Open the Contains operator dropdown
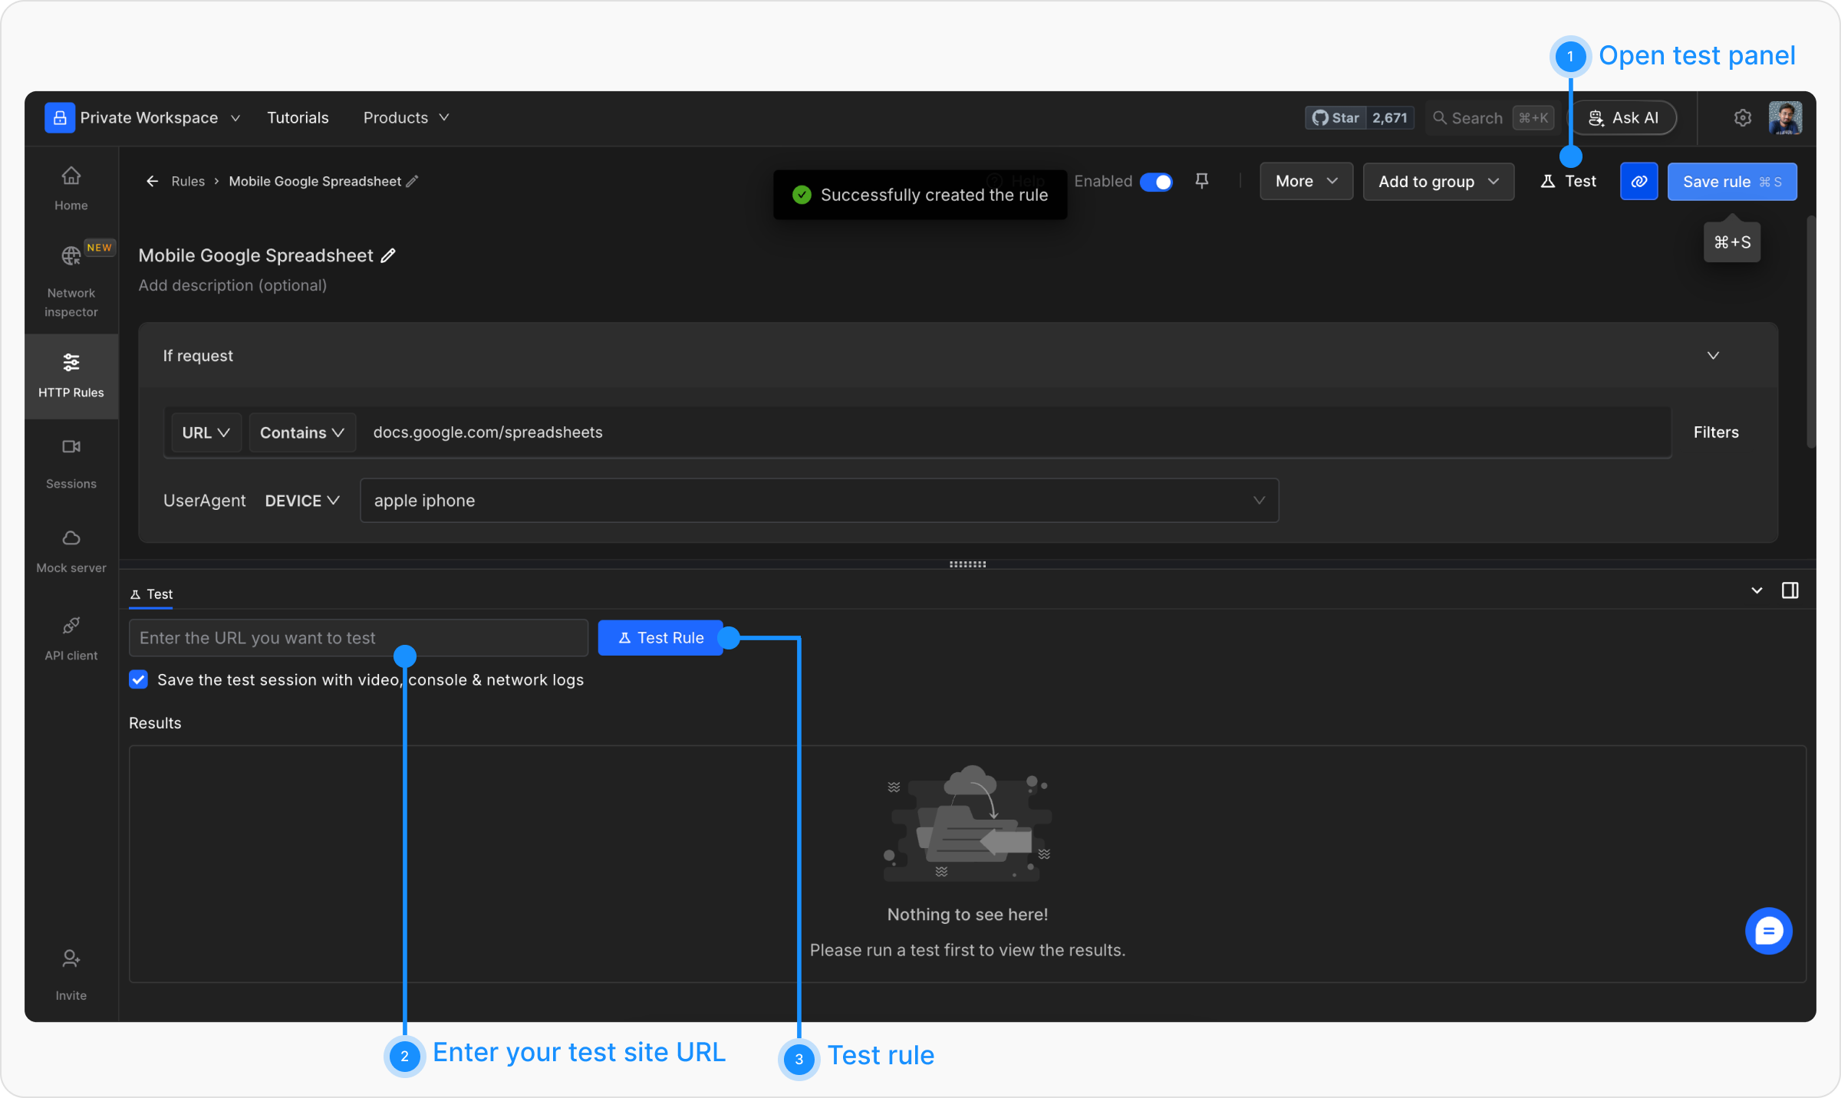This screenshot has width=1841, height=1098. [x=301, y=432]
